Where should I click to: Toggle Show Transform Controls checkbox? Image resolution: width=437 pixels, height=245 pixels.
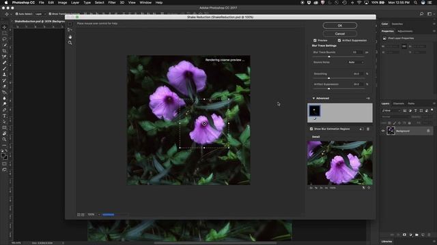[x=50, y=14]
